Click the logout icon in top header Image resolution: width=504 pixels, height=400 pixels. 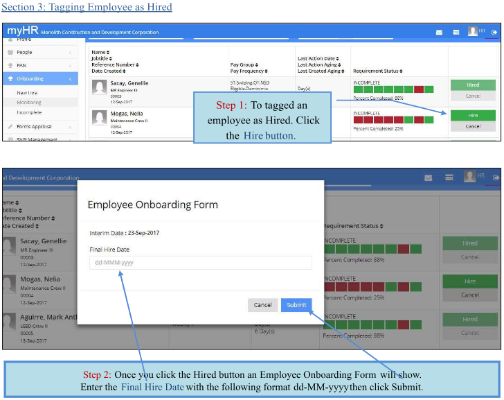coord(494,32)
